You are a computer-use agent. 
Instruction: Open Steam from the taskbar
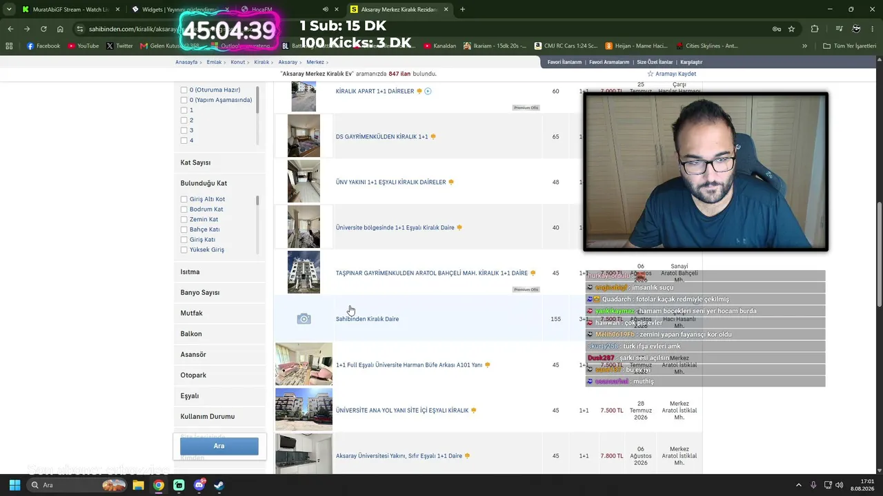(x=219, y=485)
